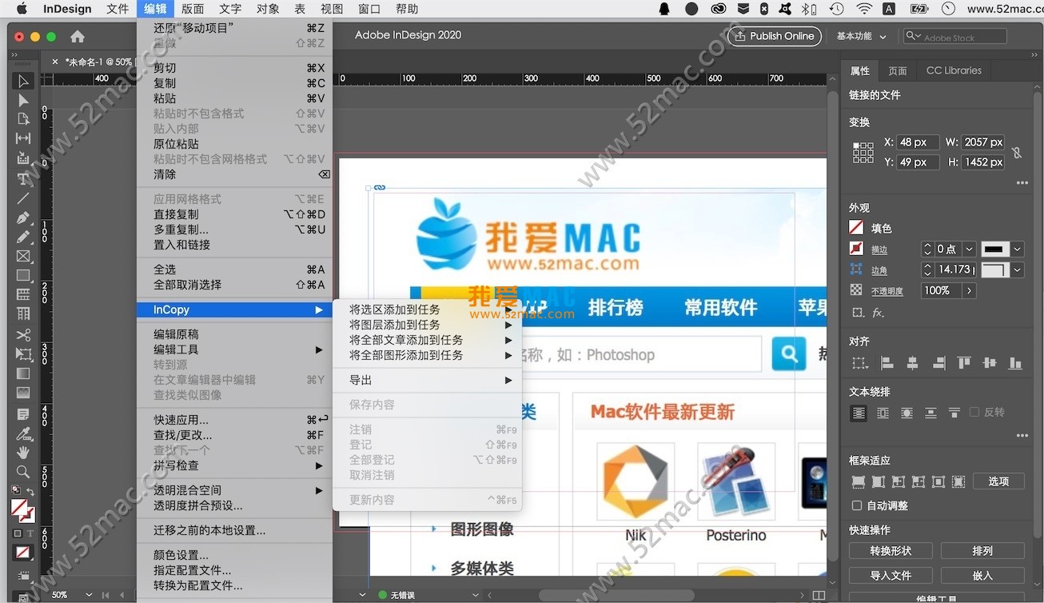The width and height of the screenshot is (1044, 603).
Task: Click align top edges icon
Action: 964,363
